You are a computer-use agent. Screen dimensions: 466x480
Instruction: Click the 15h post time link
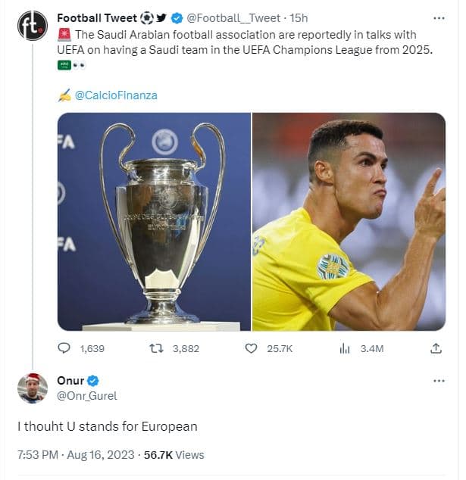(x=301, y=18)
